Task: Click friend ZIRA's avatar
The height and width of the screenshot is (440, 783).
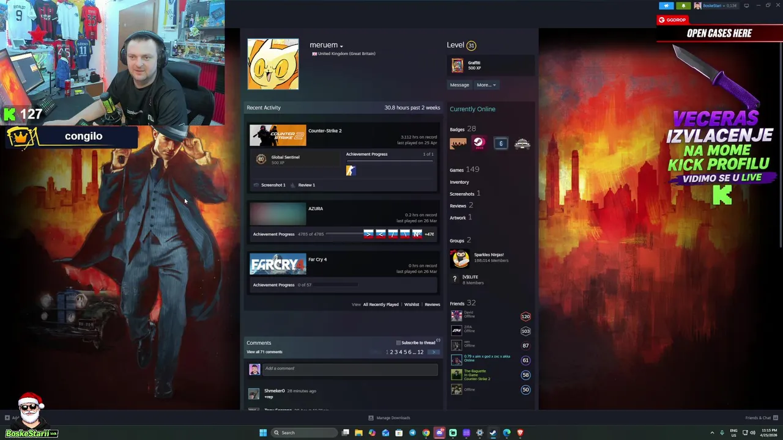Action: (x=456, y=331)
